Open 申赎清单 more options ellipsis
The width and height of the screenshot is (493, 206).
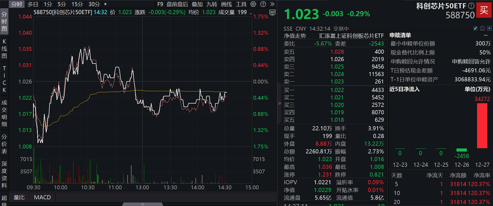point(486,35)
